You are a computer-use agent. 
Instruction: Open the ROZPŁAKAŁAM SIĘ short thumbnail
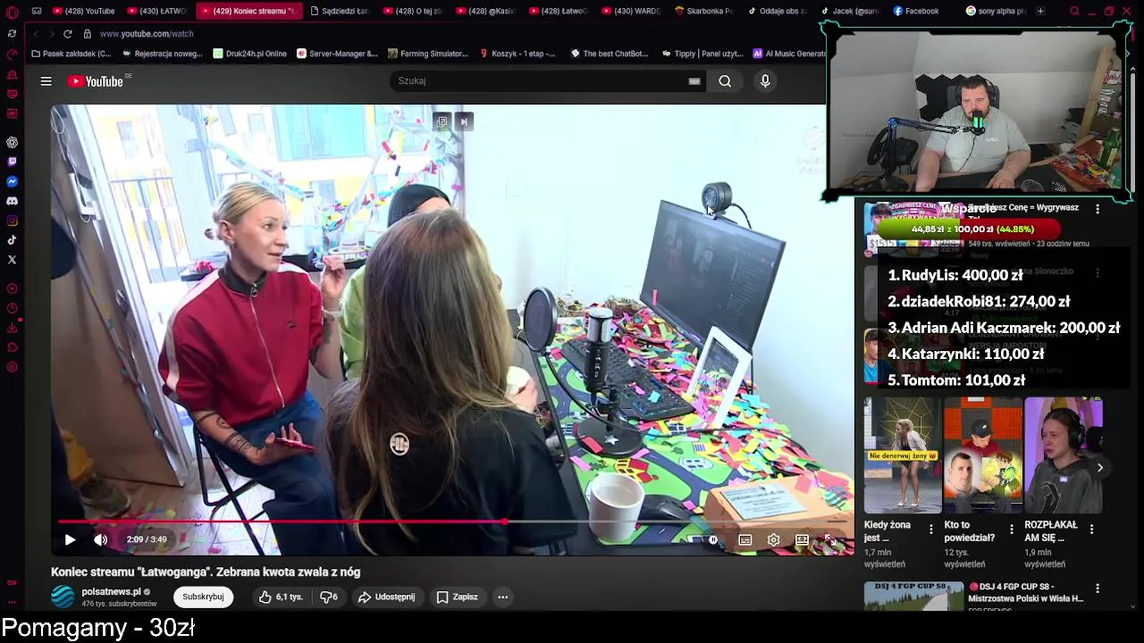click(x=1064, y=455)
